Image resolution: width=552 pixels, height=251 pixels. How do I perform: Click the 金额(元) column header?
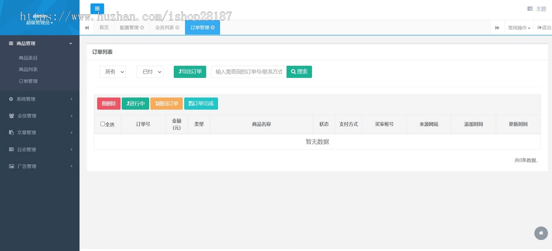177,124
